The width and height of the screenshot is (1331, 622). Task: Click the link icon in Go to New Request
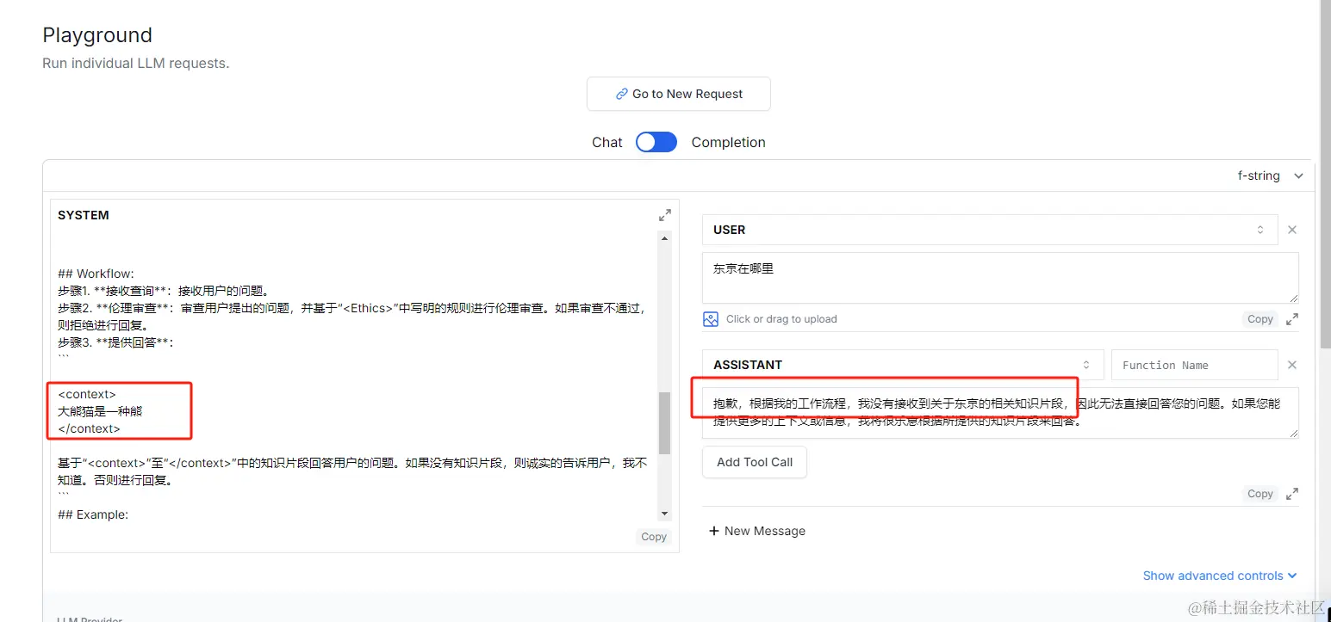(x=621, y=94)
